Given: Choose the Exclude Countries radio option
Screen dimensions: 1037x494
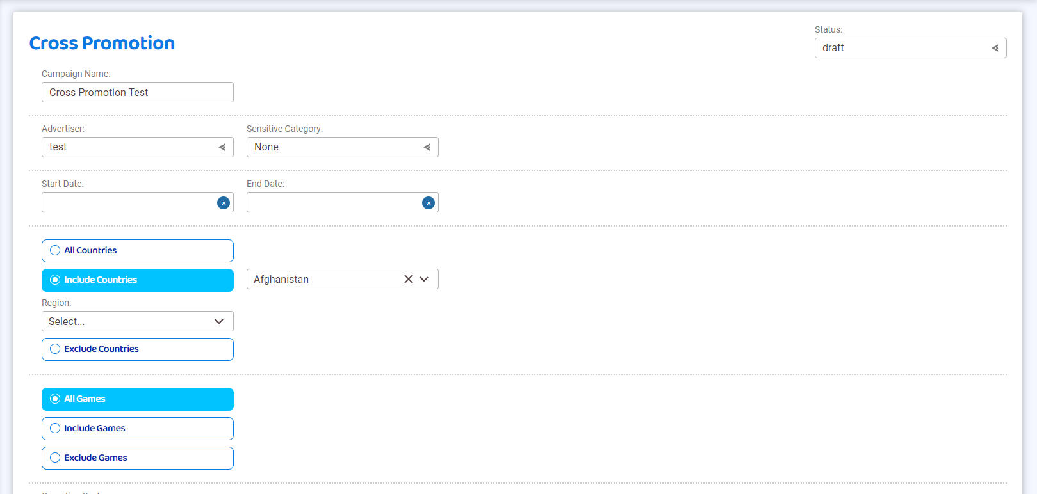Looking at the screenshot, I should (55, 349).
